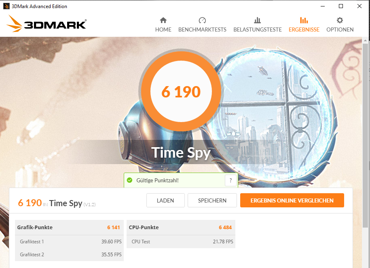This screenshot has width=370, height=268.
Task: Click the 3DMark logo
Action: [x=46, y=23]
